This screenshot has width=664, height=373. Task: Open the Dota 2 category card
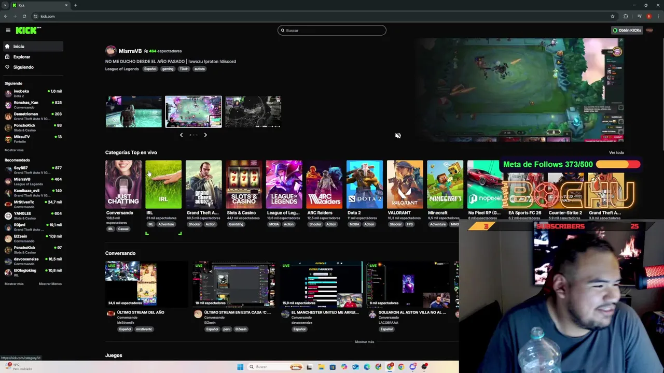coord(365,184)
